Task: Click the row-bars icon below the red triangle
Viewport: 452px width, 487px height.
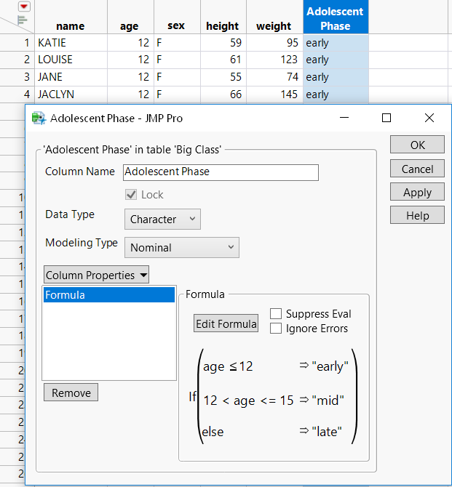Action: [22, 20]
